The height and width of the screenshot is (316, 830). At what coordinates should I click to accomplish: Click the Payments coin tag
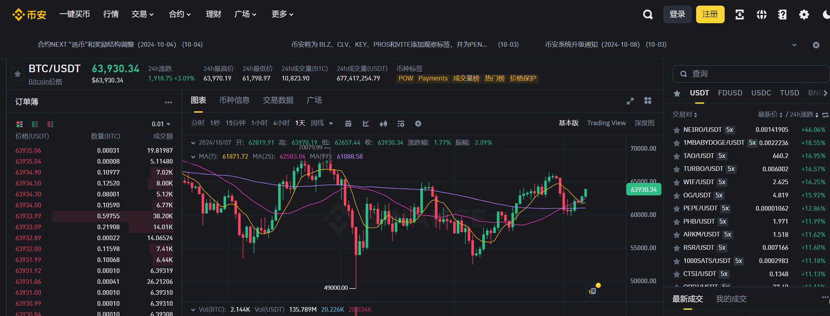click(x=433, y=79)
